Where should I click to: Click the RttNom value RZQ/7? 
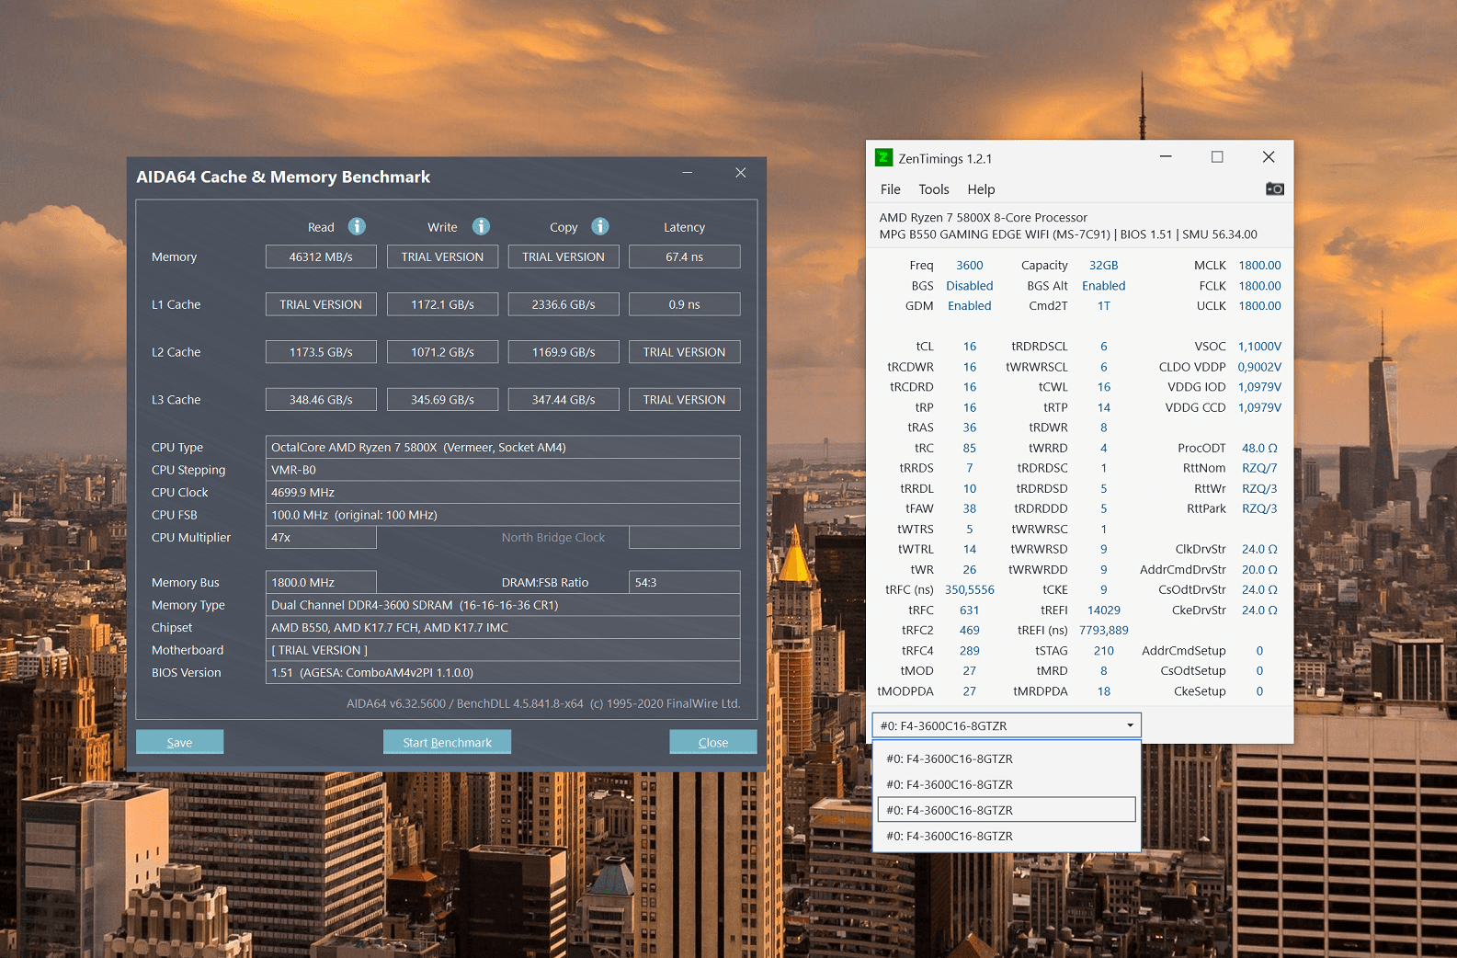pos(1259,468)
